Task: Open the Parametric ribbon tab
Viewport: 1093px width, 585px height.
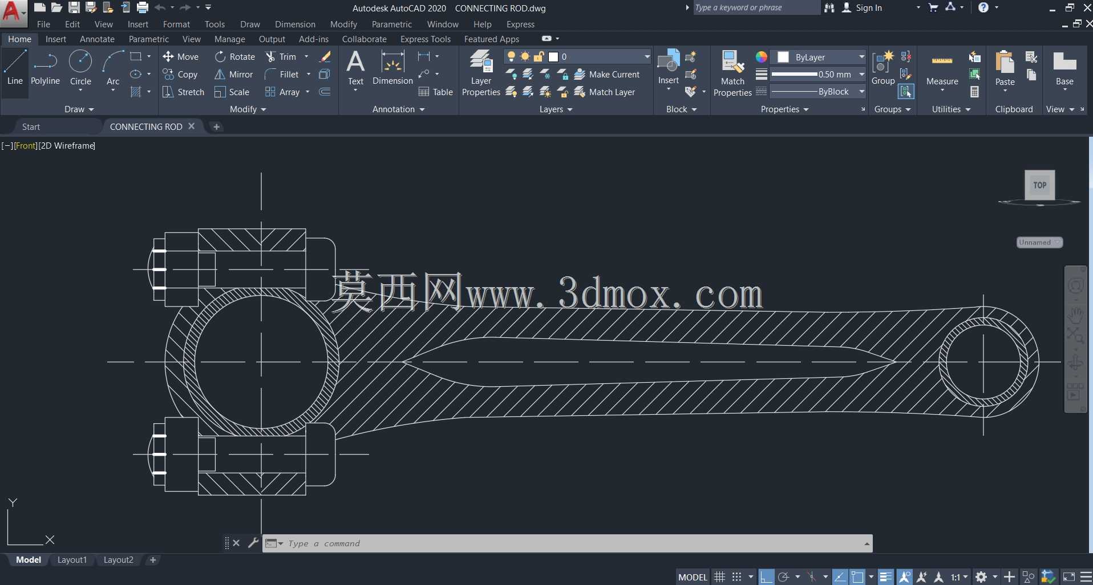Action: click(x=149, y=39)
